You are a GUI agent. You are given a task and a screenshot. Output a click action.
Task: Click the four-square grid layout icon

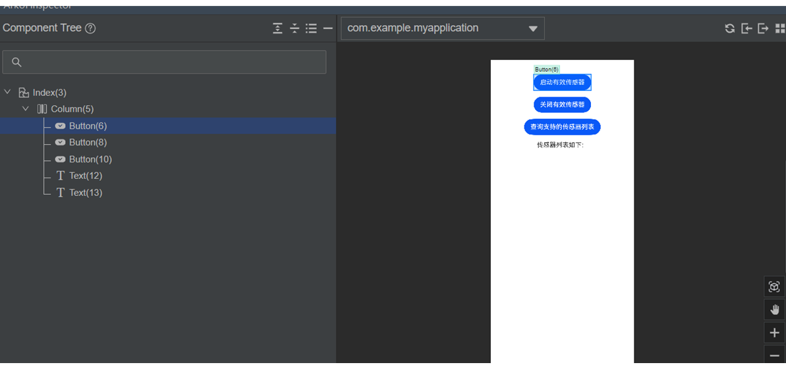coord(780,28)
